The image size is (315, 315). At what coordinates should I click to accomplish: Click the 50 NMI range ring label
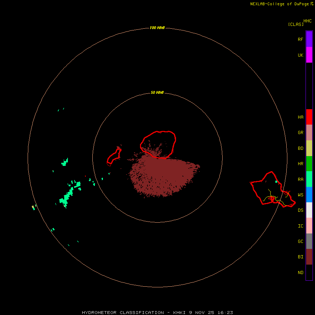coord(157,93)
